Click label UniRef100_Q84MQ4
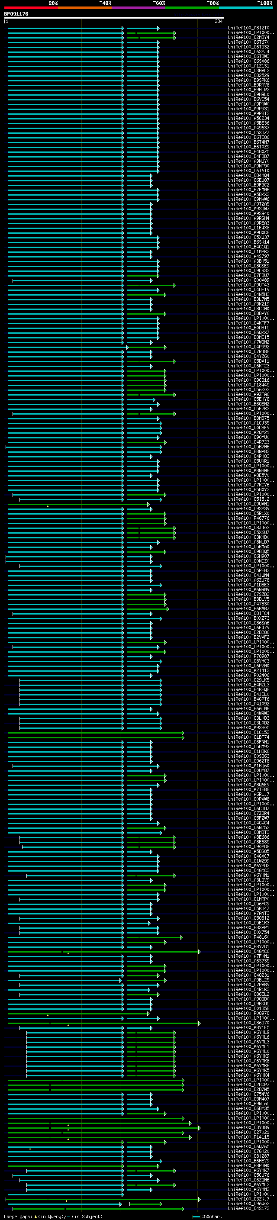This screenshot has width=277, height=1220. click(248, 176)
